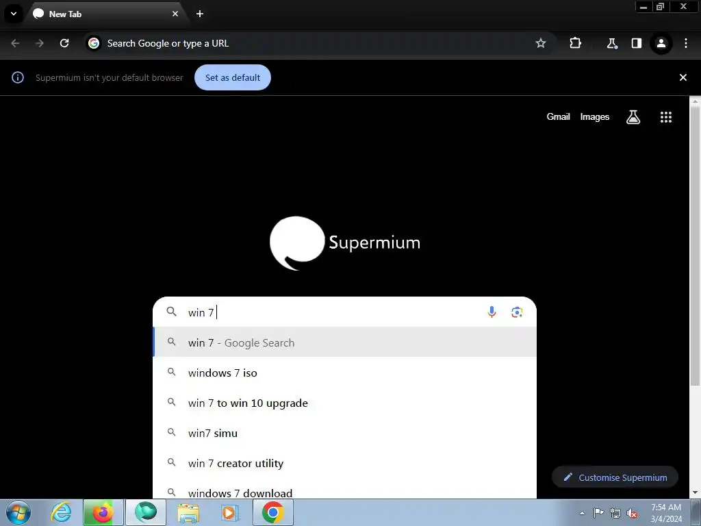The image size is (701, 526).
Task: Toggle the side panel icon
Action: pyautogui.click(x=636, y=43)
